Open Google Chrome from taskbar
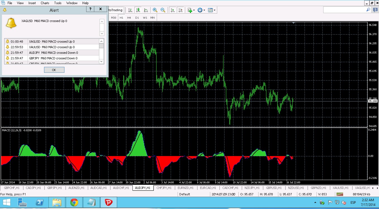Screen dimensions: 379x209 [74, 203]
